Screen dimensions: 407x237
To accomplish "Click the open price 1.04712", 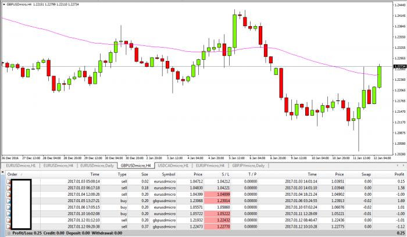I will [197, 181].
